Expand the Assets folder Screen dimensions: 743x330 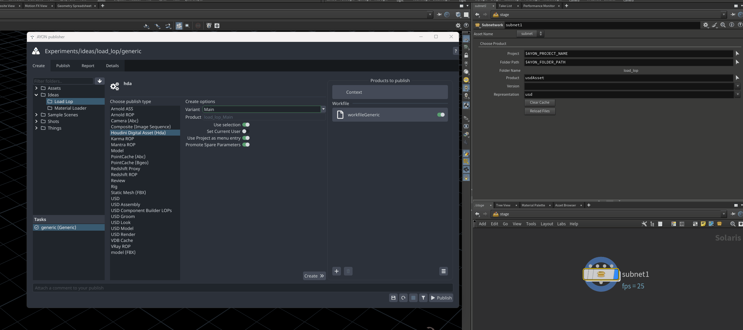click(x=36, y=88)
